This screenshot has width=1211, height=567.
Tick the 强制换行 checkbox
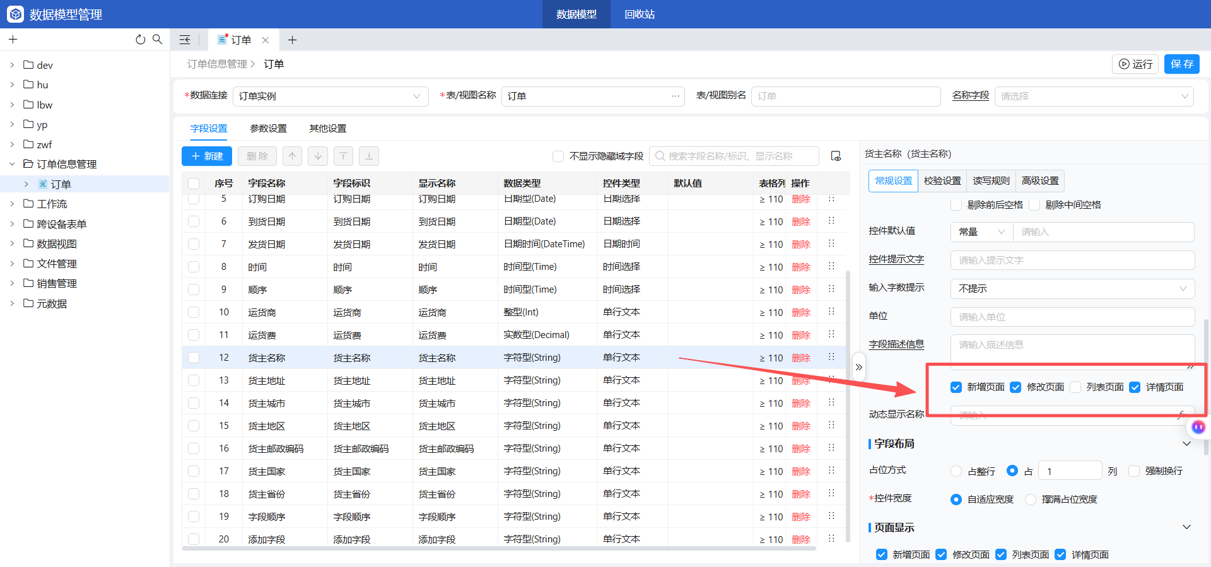(x=1134, y=471)
